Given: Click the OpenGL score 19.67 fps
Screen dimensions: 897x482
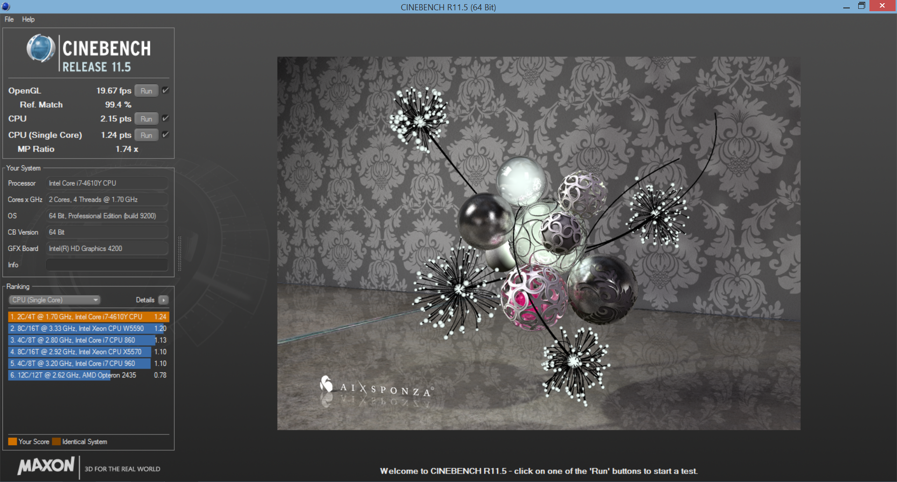Looking at the screenshot, I should click(114, 91).
